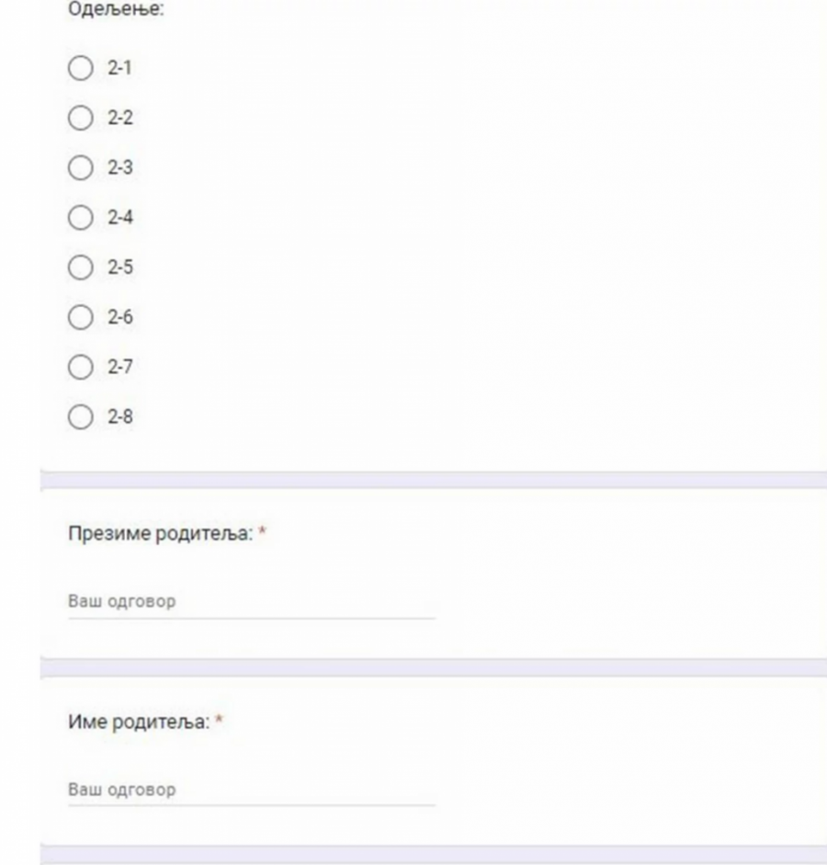Click the "2-4" option label text

click(120, 218)
